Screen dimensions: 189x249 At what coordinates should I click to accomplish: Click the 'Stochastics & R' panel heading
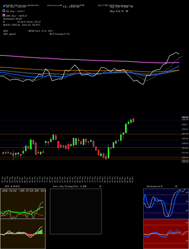coord(155,186)
